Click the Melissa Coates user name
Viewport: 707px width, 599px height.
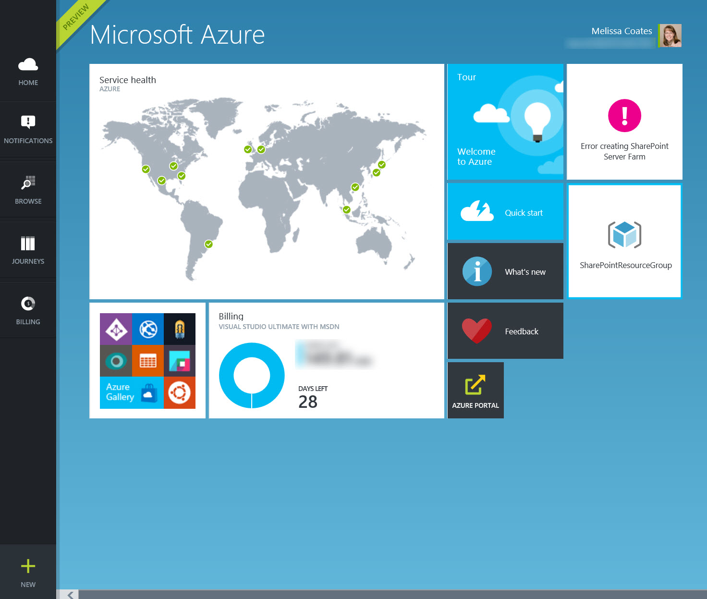tap(622, 31)
